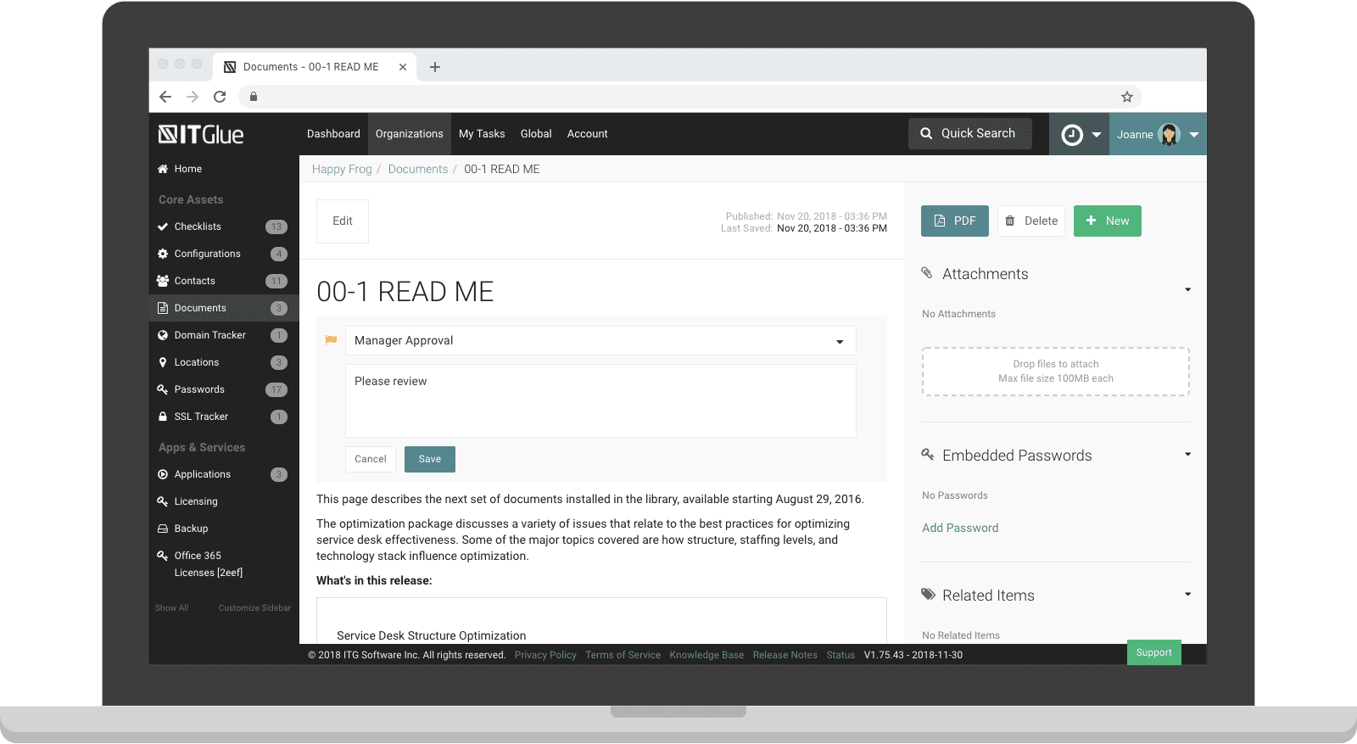The width and height of the screenshot is (1357, 744).
Task: Click the Please review text field
Action: (x=600, y=400)
